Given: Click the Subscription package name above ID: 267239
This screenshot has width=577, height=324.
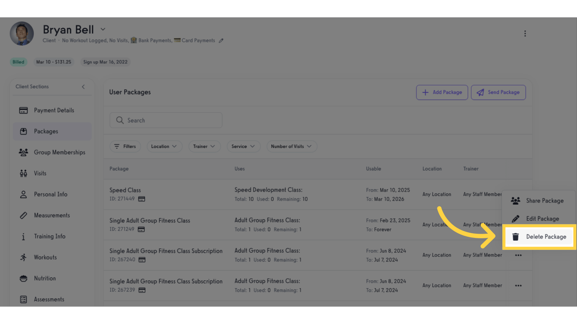Looking at the screenshot, I should pos(166,281).
